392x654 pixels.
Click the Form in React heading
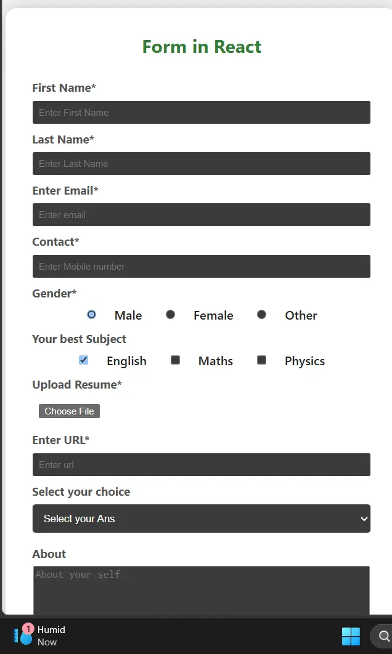click(202, 47)
